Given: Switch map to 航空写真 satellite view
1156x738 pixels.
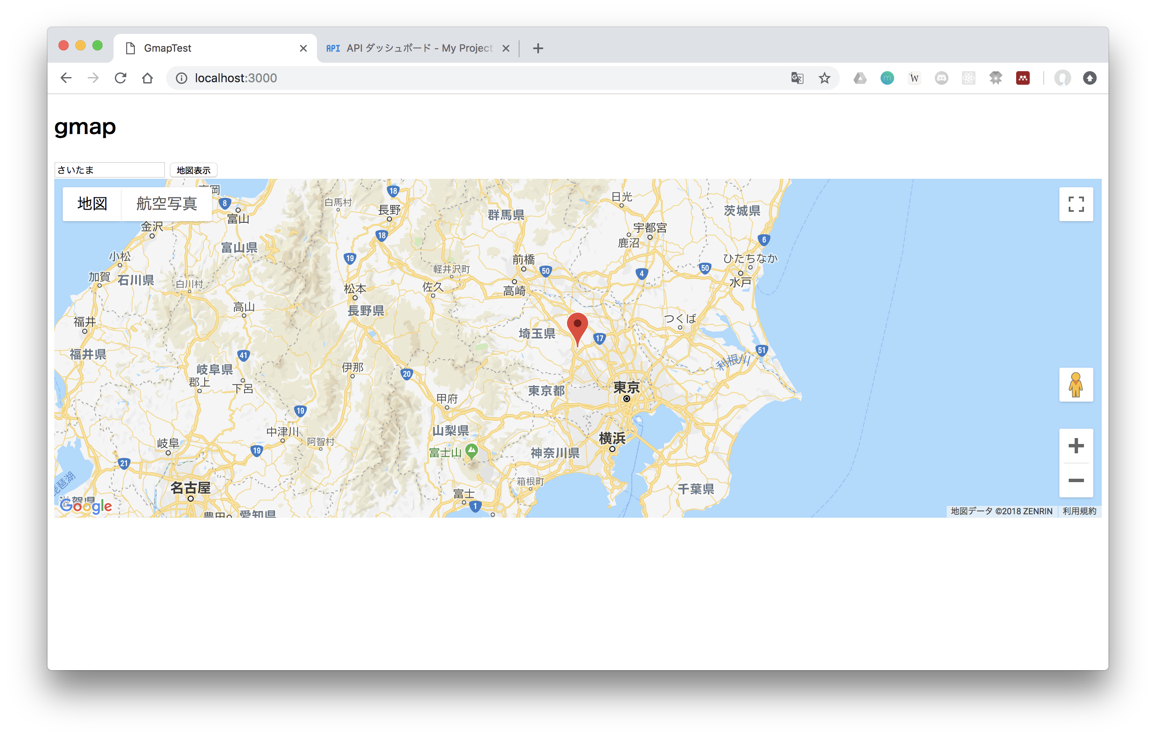Looking at the screenshot, I should (x=167, y=204).
